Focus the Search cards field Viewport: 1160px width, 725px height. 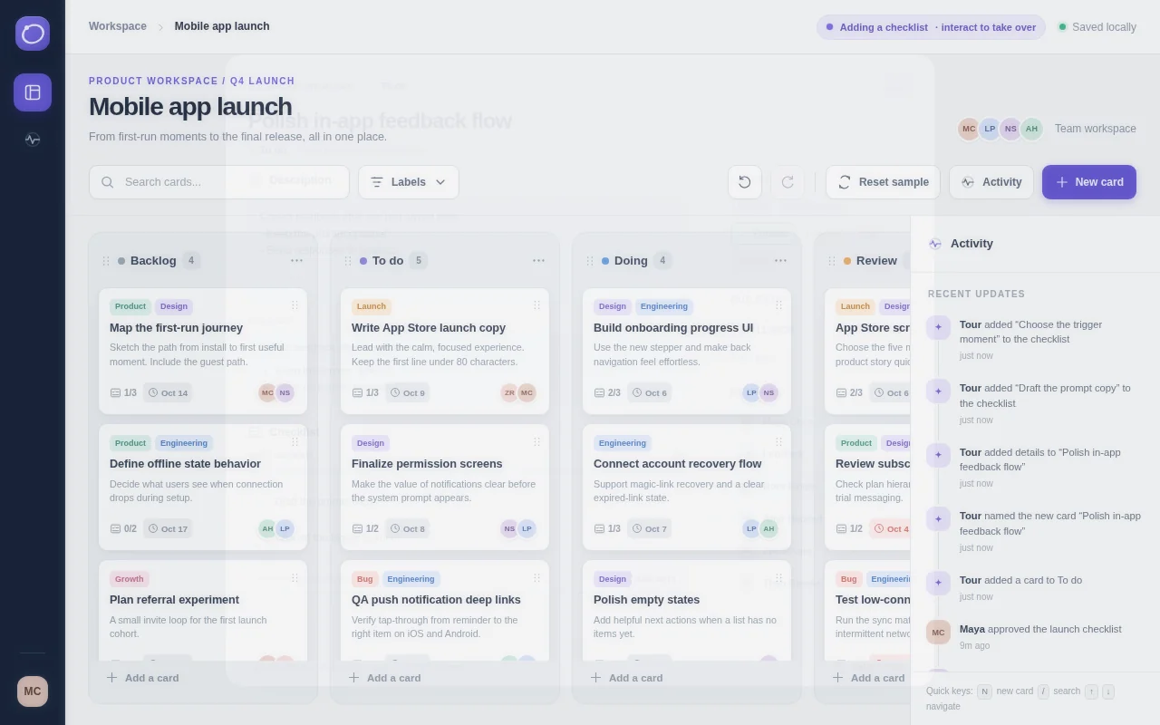tap(219, 182)
